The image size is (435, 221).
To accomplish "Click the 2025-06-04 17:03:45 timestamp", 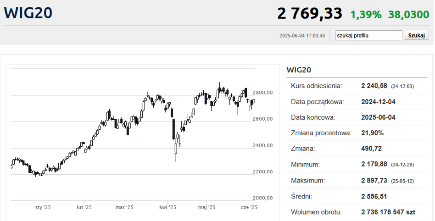I will (x=302, y=35).
